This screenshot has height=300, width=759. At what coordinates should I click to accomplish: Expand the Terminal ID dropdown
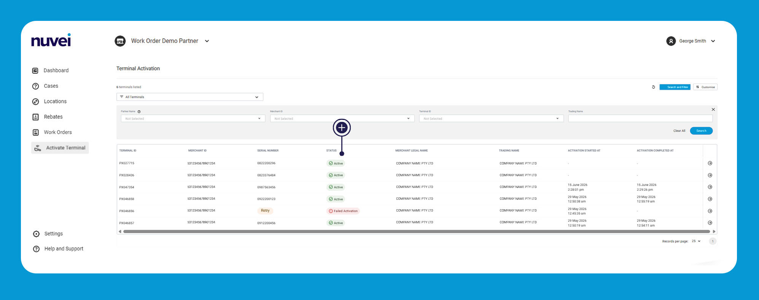(x=491, y=118)
